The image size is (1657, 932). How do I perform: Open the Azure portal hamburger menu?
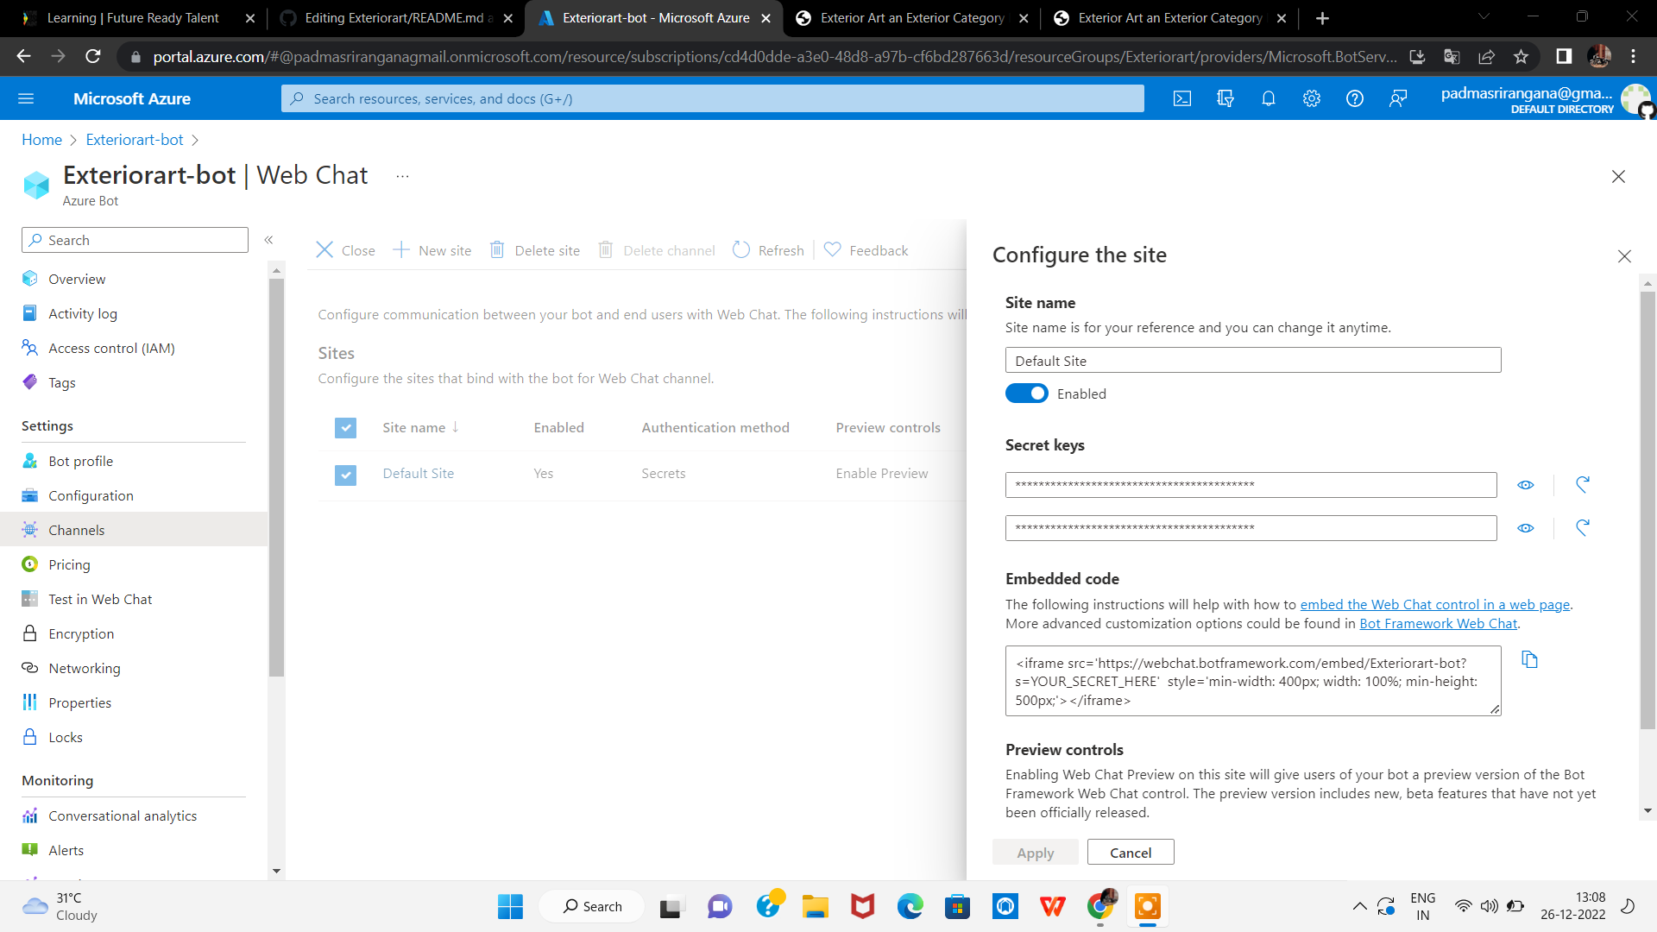click(x=26, y=98)
